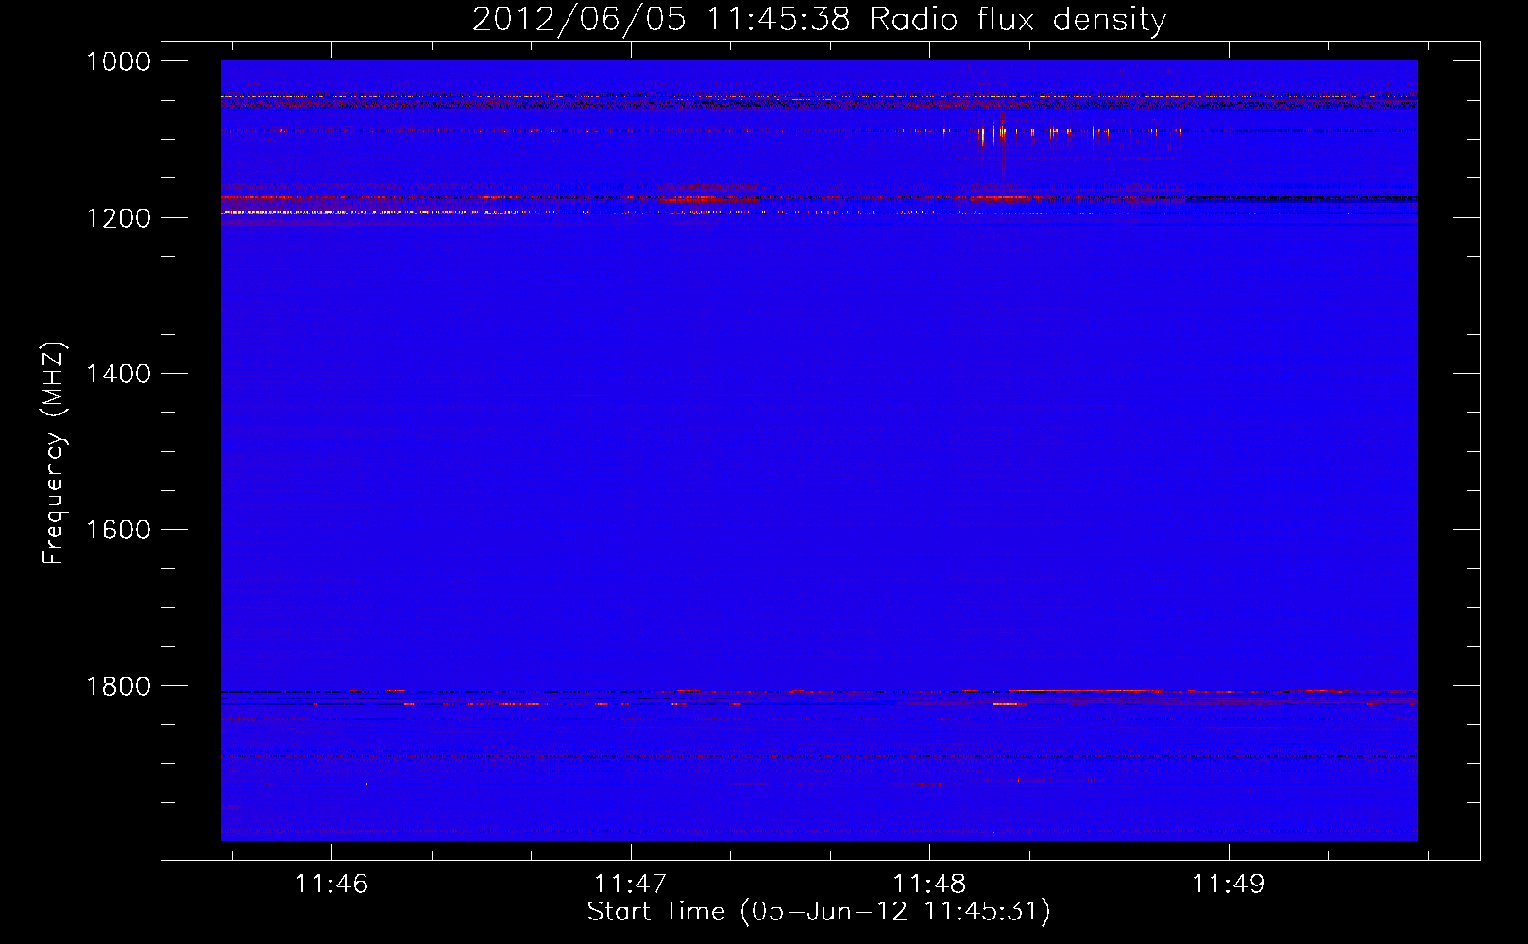1528x944 pixels.
Task: Click the 11:49 time tick label
Action: pos(1228,884)
